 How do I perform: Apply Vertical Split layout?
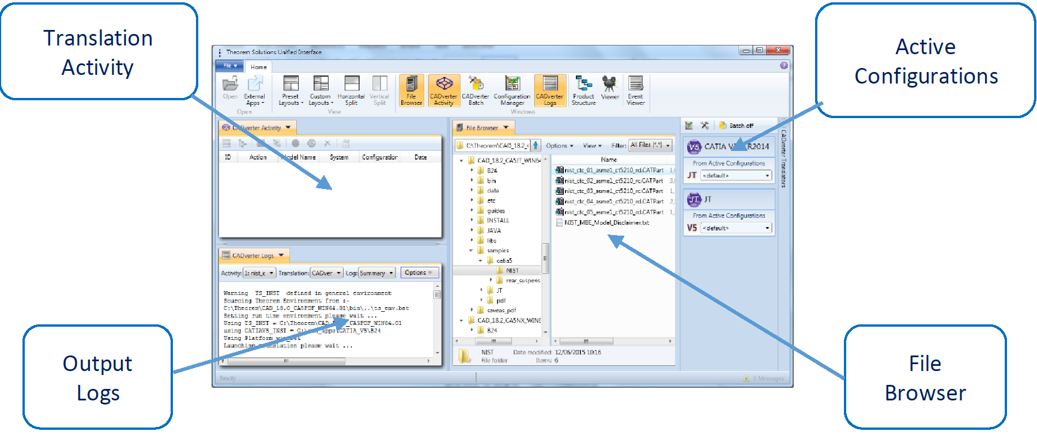pos(379,90)
